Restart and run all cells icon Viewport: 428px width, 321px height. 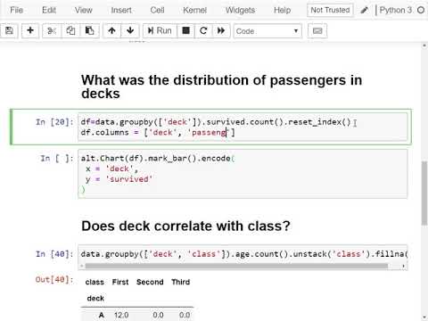[x=221, y=30]
